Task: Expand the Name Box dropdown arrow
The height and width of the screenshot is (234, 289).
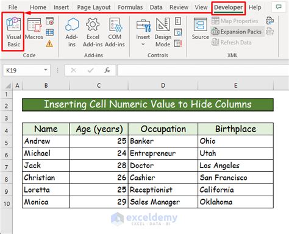Action: [46, 70]
